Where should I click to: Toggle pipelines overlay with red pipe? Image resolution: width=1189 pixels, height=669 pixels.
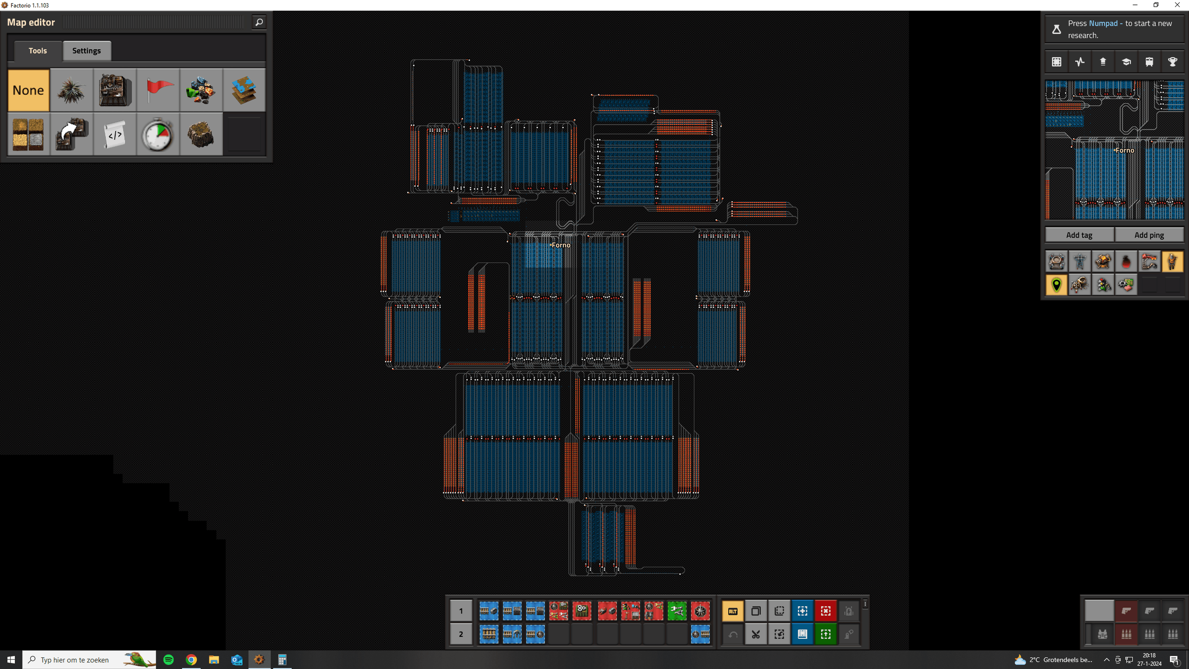(x=1149, y=262)
